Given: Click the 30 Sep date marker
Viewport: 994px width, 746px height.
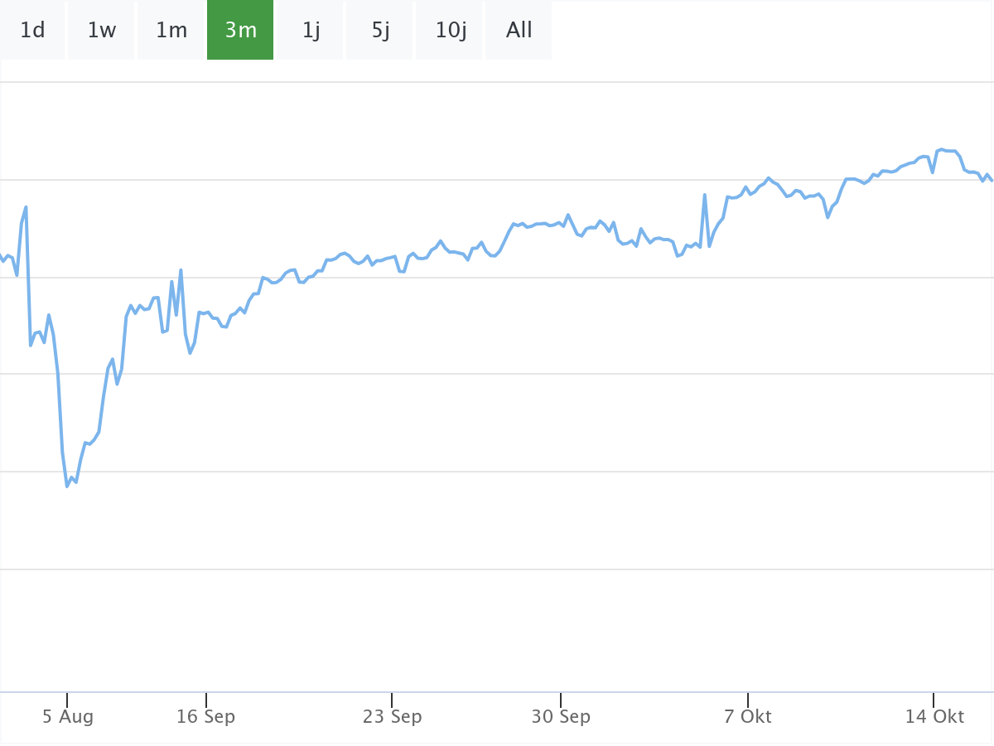Looking at the screenshot, I should pyautogui.click(x=561, y=716).
